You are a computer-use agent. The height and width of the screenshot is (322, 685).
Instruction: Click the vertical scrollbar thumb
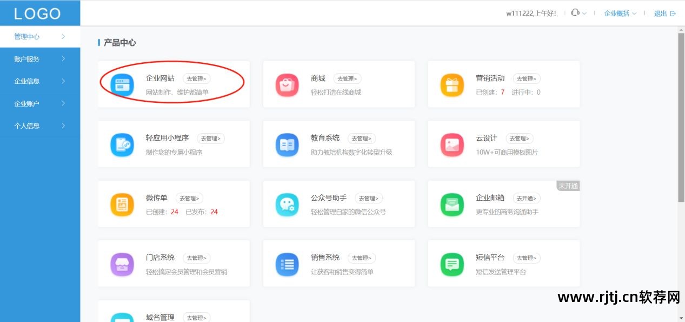[681, 117]
